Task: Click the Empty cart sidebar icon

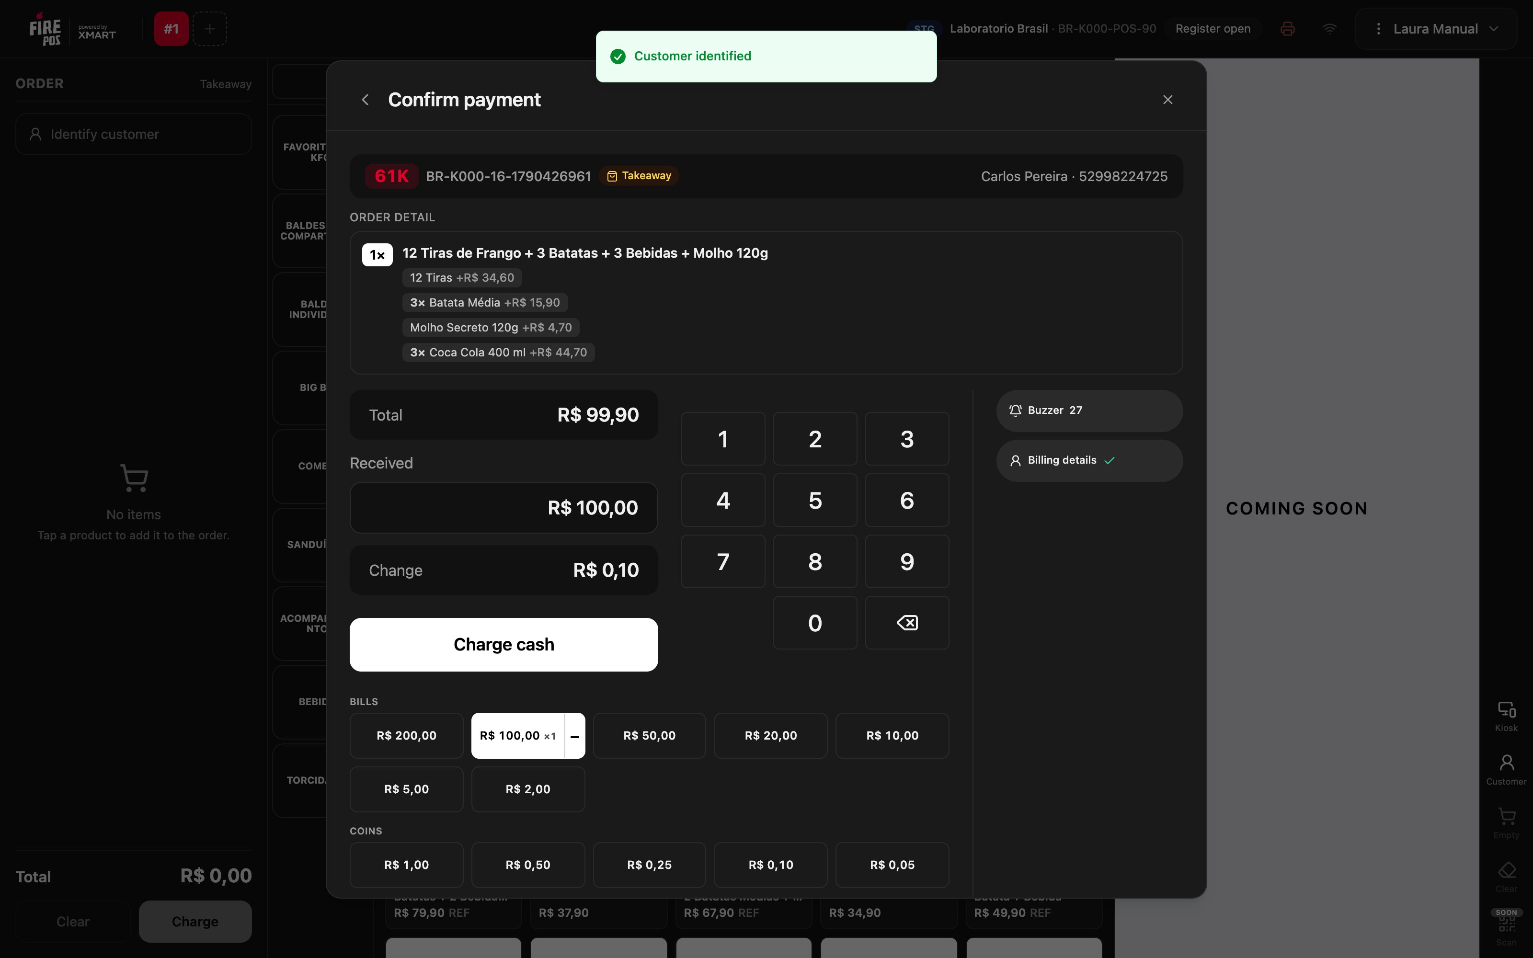Action: click(1506, 824)
